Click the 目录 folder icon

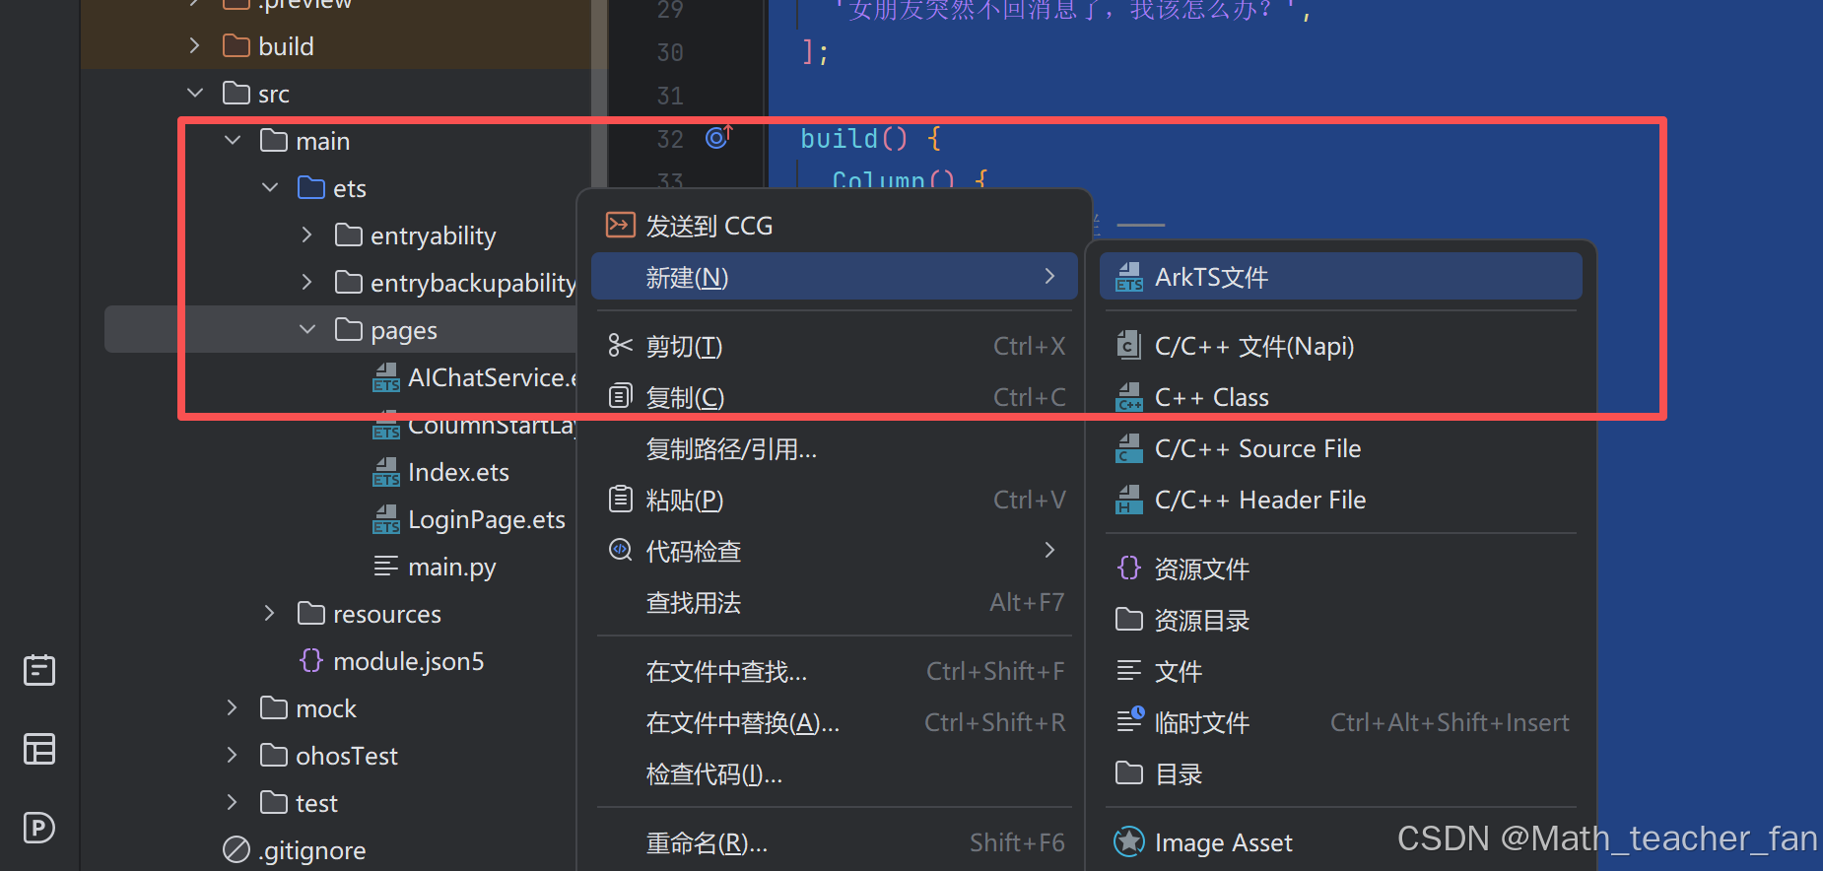click(x=1129, y=773)
